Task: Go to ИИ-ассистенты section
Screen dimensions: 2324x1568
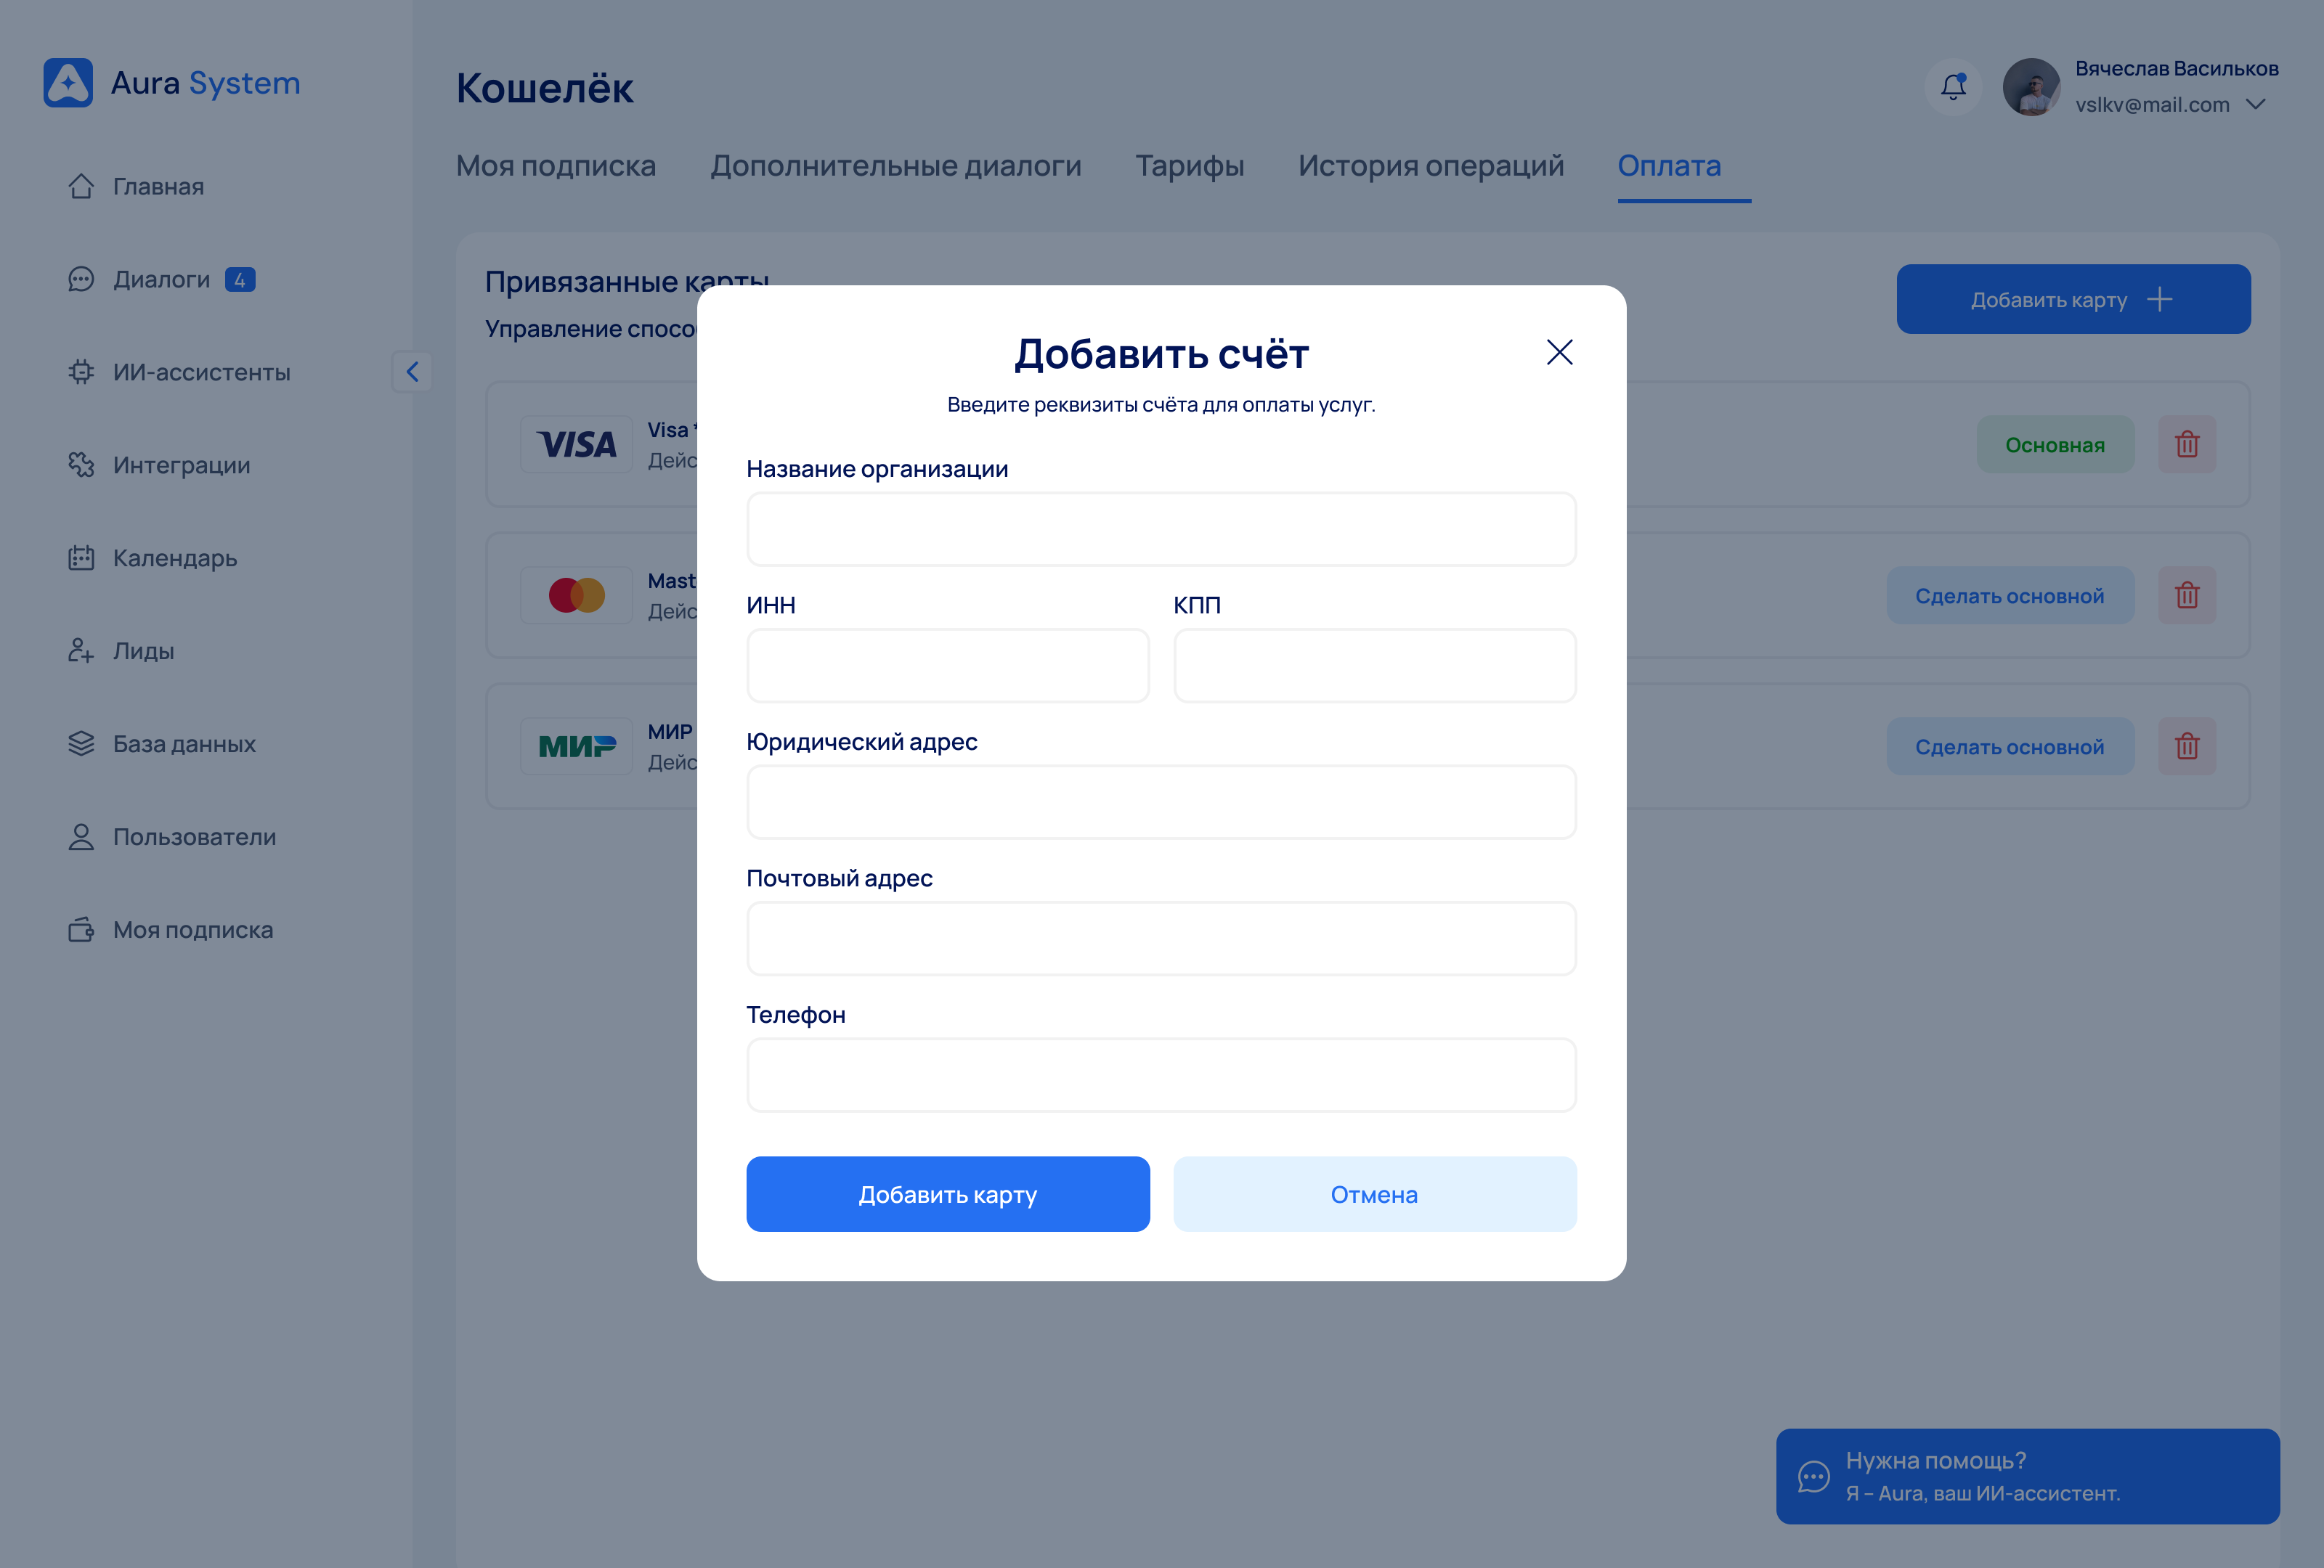Action: [x=201, y=372]
